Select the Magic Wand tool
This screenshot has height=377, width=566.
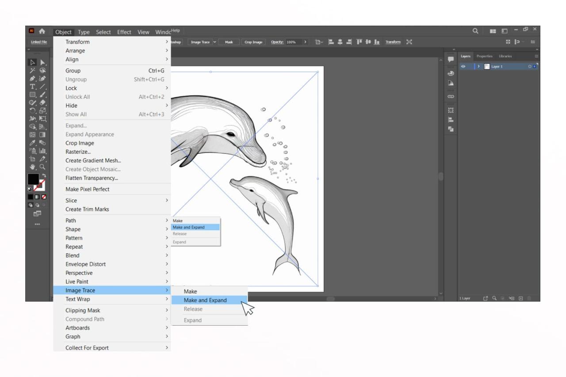tap(33, 71)
